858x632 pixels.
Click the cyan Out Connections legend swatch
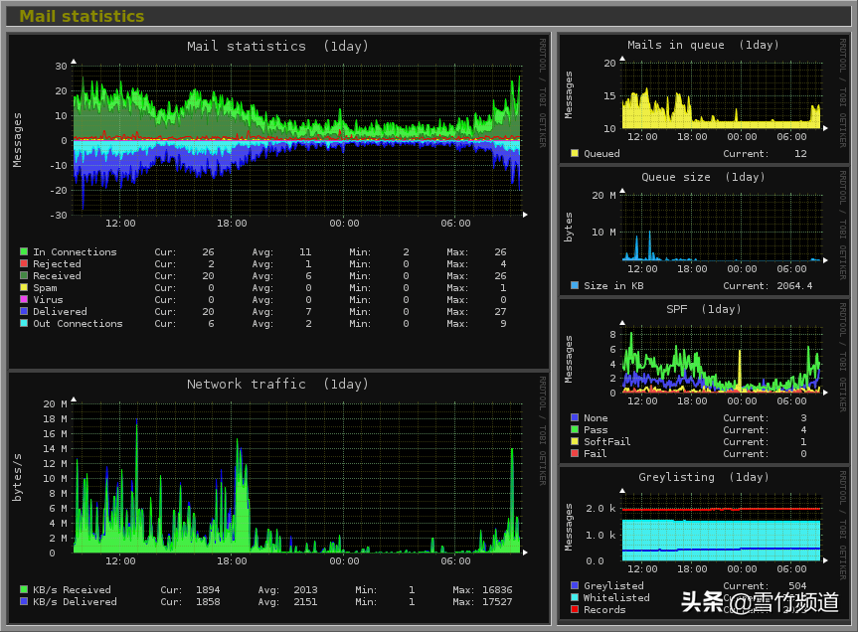[x=23, y=324]
